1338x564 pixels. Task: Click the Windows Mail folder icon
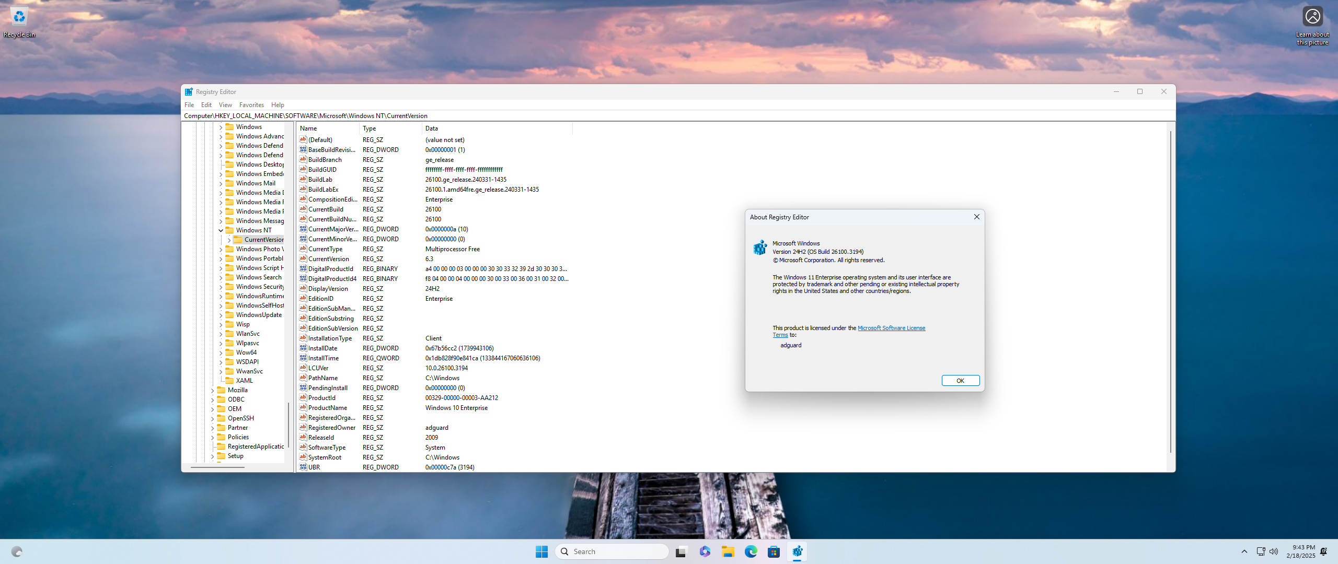tap(229, 183)
